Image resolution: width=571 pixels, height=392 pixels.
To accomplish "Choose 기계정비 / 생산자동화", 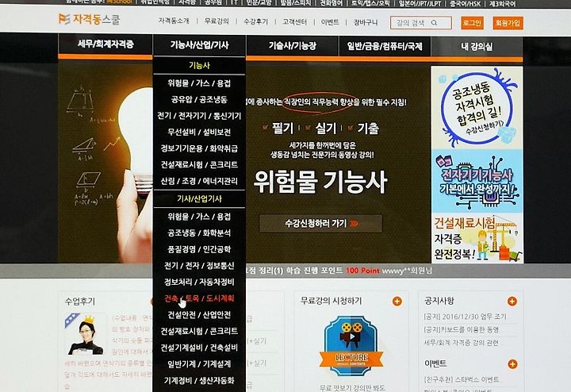I will 199,380.
